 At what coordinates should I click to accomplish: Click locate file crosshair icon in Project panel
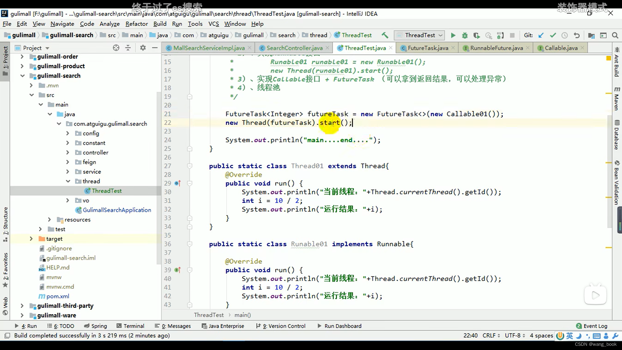116,48
